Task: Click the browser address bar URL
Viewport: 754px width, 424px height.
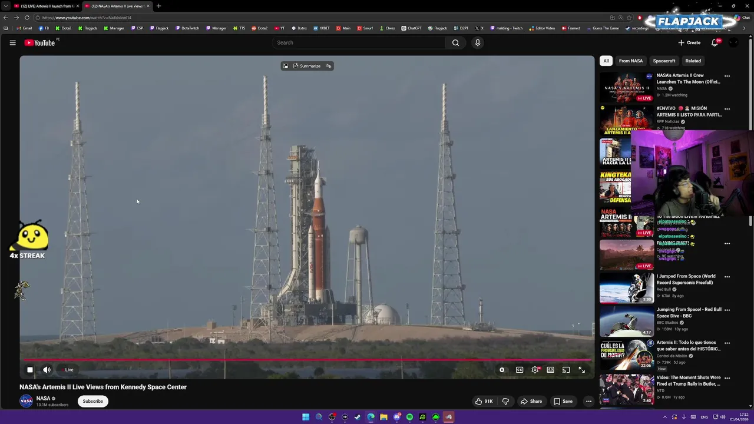Action: [x=87, y=18]
